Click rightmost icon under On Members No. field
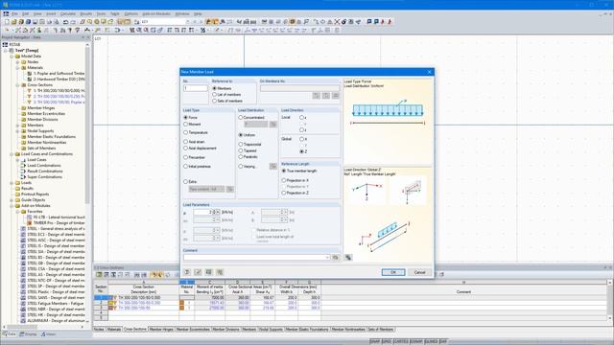This screenshot has height=345, width=614. (x=336, y=96)
